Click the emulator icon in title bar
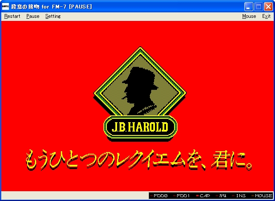275x201 pixels. (6, 7)
